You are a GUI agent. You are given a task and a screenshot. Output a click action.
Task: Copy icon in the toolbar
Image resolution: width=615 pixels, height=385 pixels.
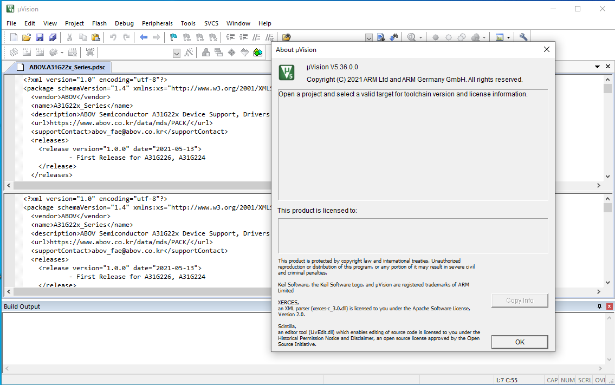83,37
